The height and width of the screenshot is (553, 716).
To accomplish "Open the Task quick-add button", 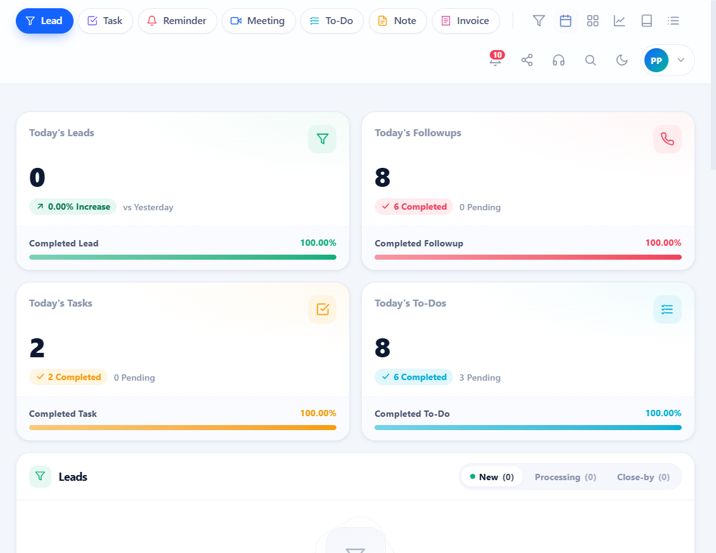I will 105,20.
